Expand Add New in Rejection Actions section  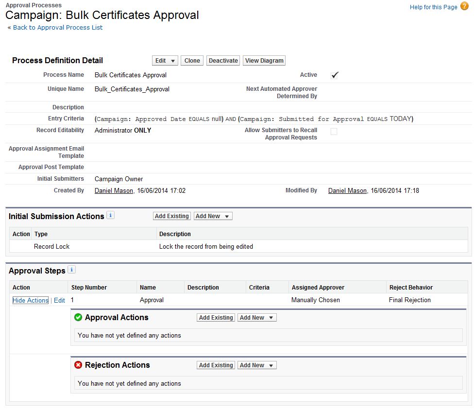[x=257, y=365]
